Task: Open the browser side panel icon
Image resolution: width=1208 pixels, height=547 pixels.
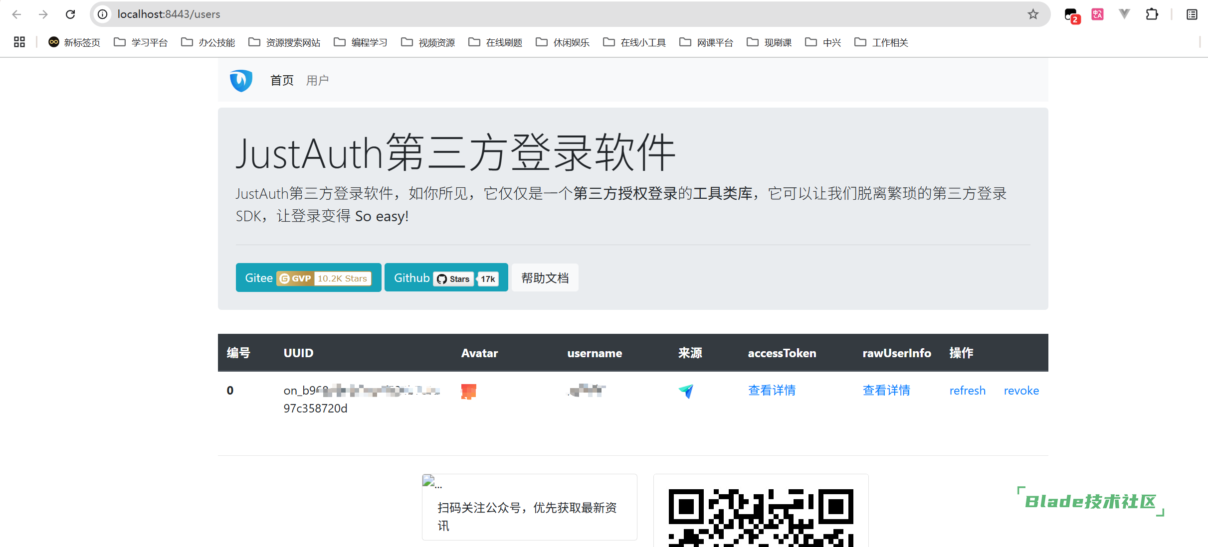Action: click(1192, 14)
